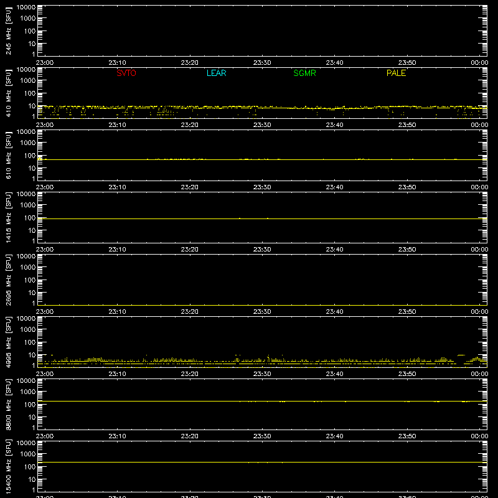Click 23:30 time label under 1415 MHz panel
The height and width of the screenshot is (498, 498).
click(262, 250)
